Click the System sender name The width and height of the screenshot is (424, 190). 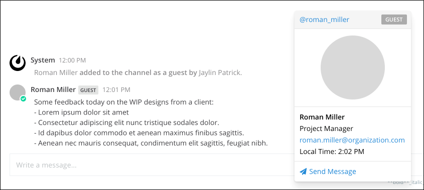[x=43, y=60]
